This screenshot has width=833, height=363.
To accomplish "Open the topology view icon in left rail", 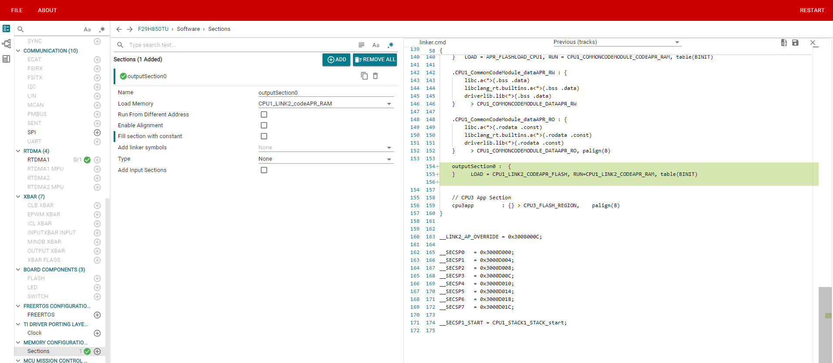I will point(7,44).
